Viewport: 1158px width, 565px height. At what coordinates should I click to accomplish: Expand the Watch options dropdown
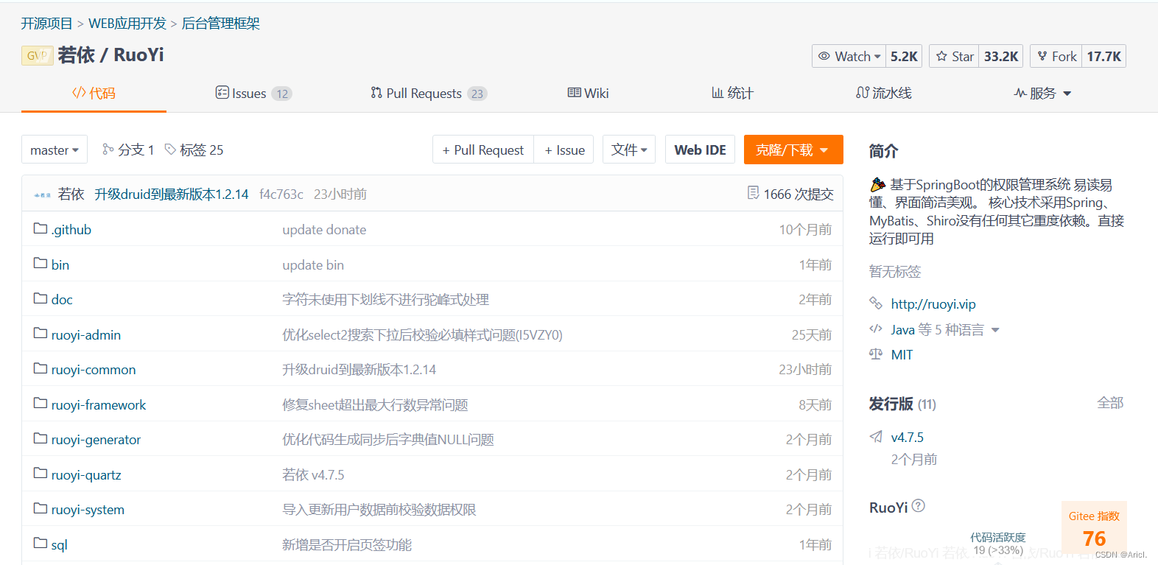[877, 57]
